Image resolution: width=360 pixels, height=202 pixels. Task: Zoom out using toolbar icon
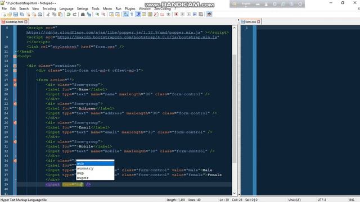click(103, 14)
